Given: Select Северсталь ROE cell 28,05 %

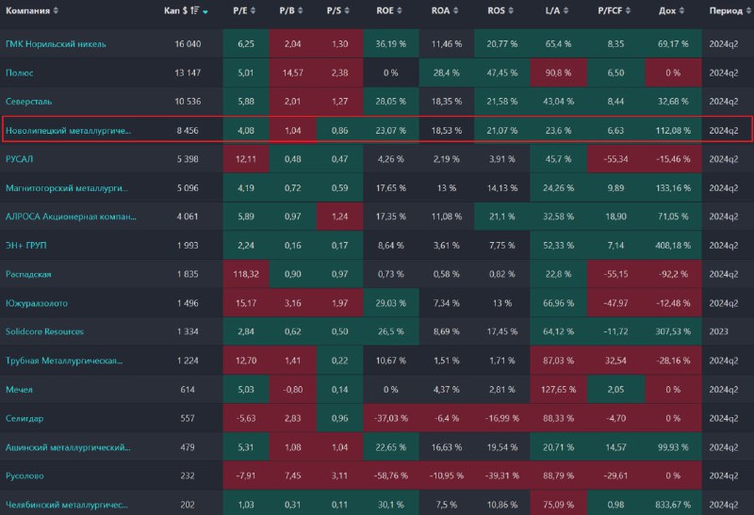Looking at the screenshot, I should coord(391,102).
